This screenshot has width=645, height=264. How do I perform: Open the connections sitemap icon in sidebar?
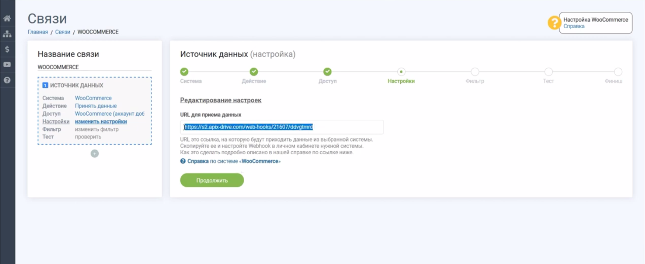coord(7,34)
